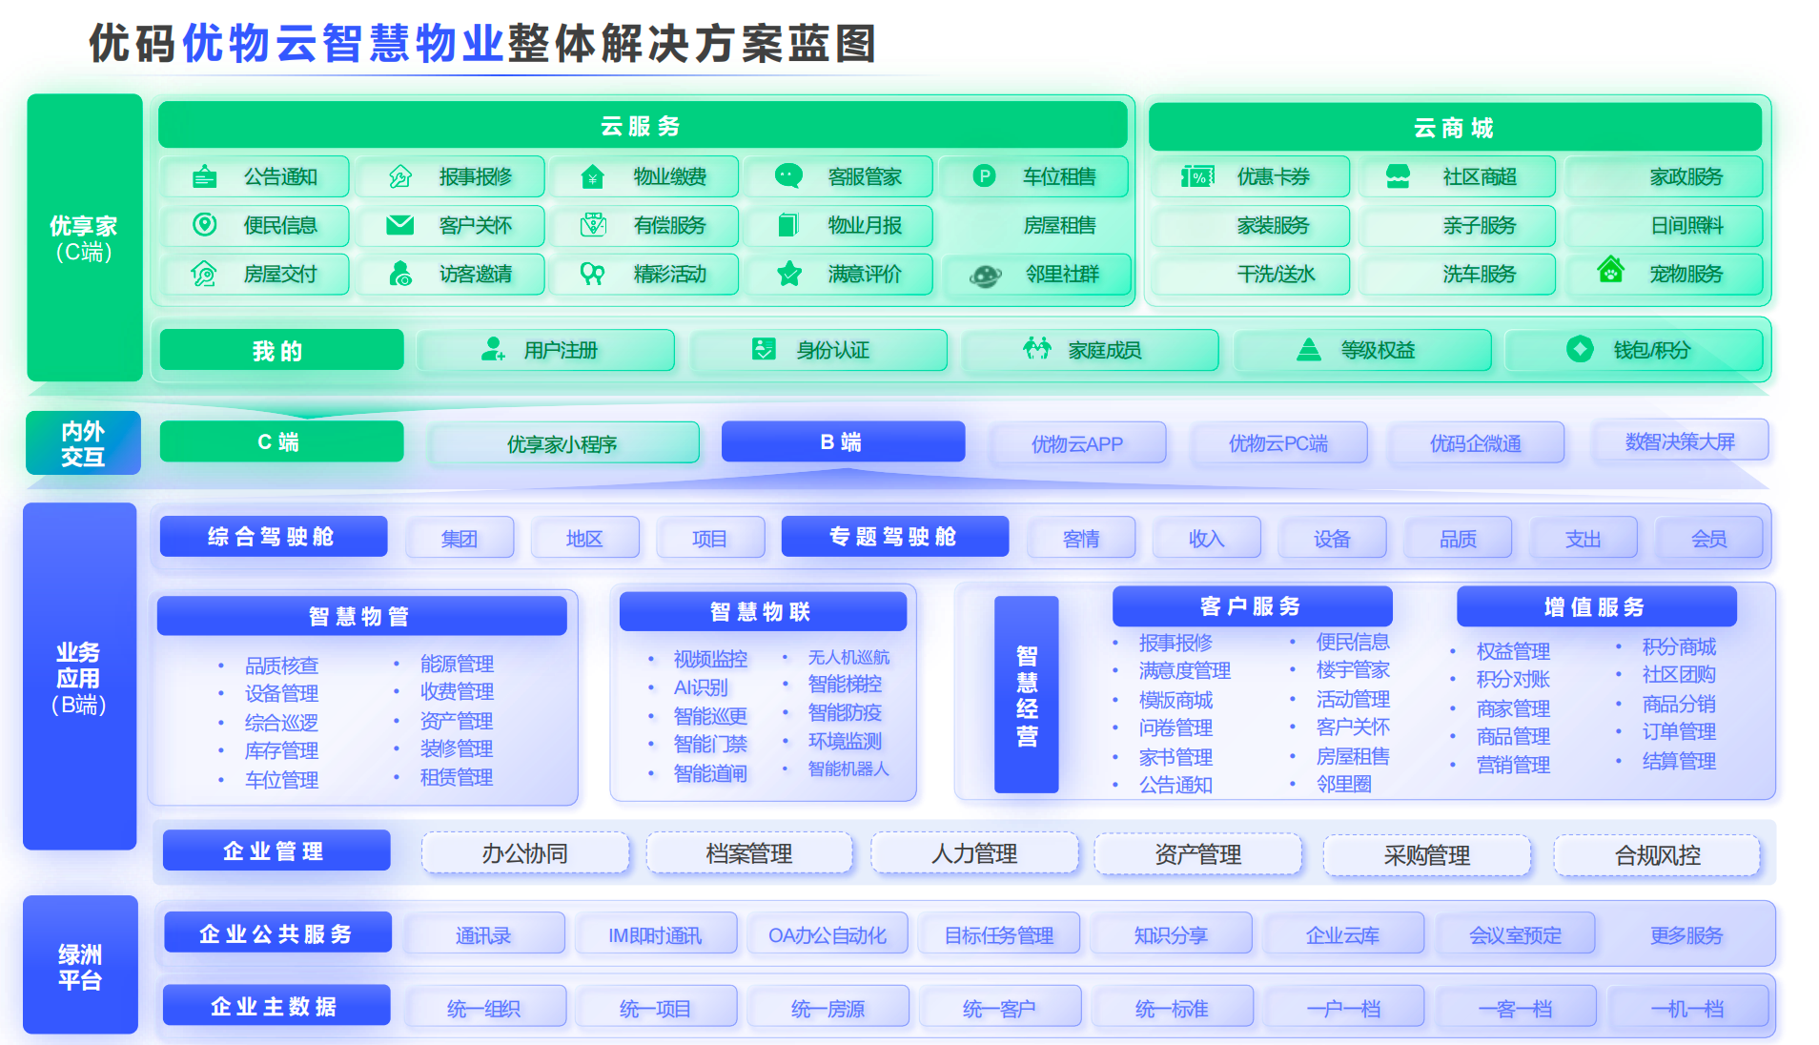Choose the 会员 box

click(1710, 539)
